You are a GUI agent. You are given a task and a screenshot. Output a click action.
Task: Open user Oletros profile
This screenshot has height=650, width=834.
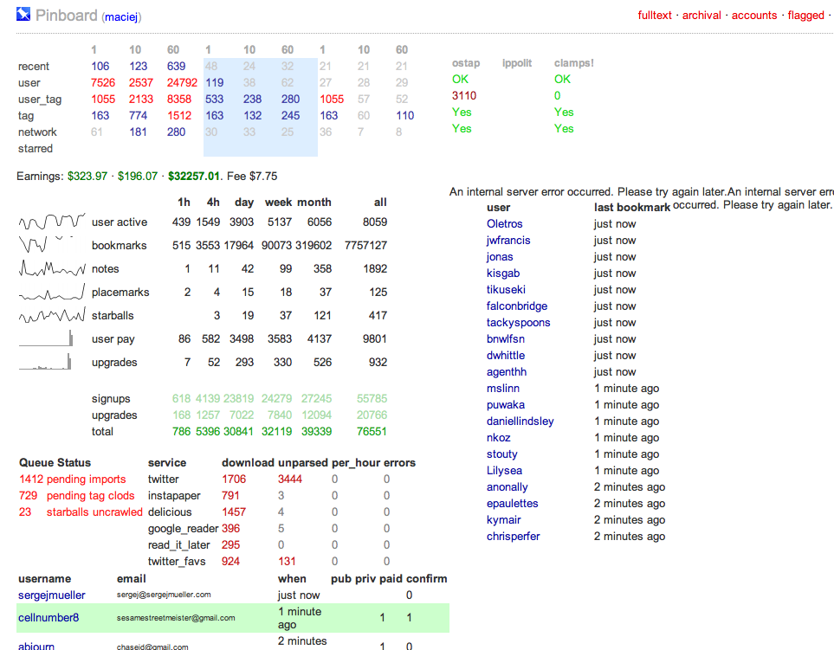pos(504,224)
